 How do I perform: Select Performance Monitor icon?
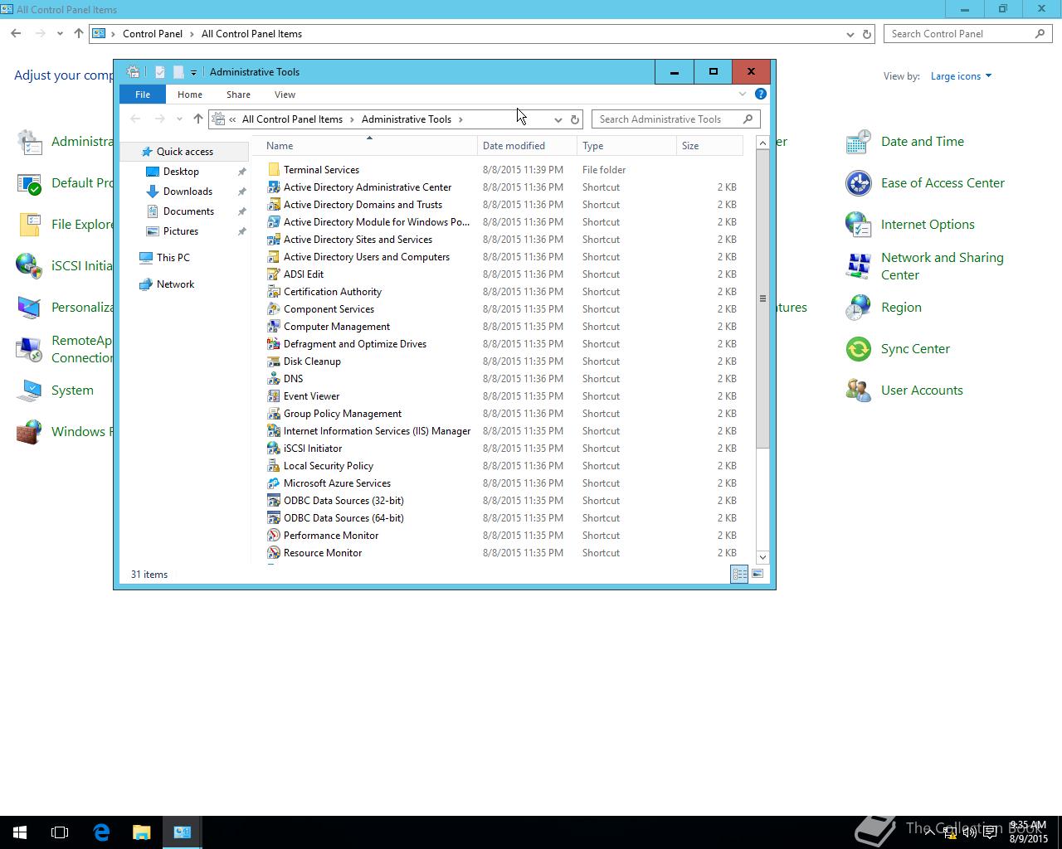[273, 536]
